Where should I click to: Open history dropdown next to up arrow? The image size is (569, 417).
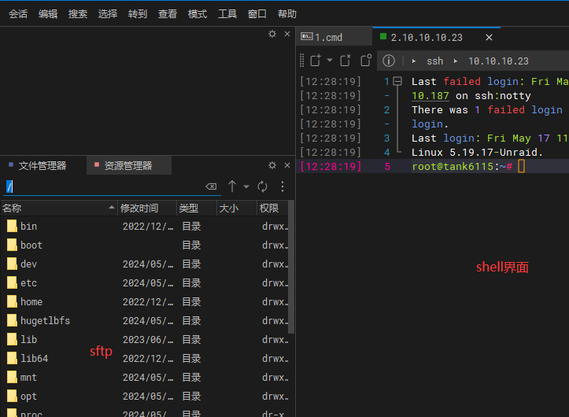point(246,186)
